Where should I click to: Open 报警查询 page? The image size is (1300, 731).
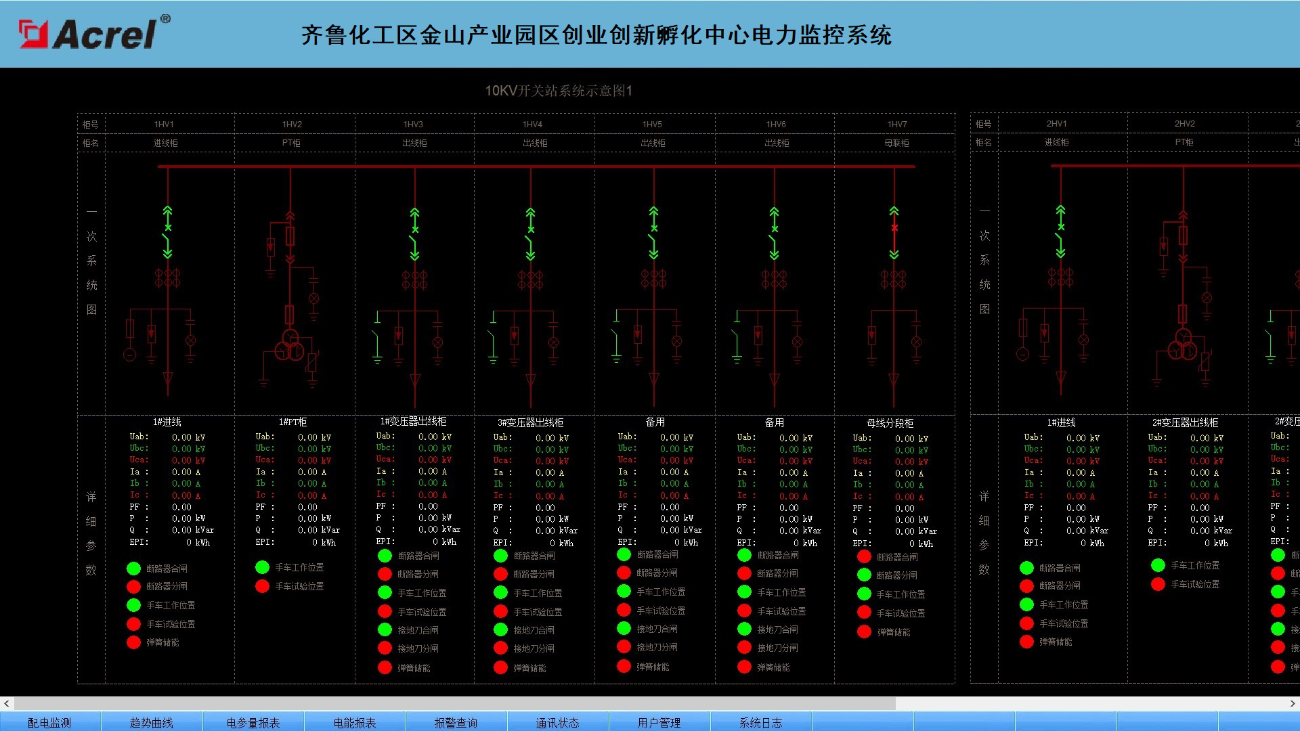point(456,722)
